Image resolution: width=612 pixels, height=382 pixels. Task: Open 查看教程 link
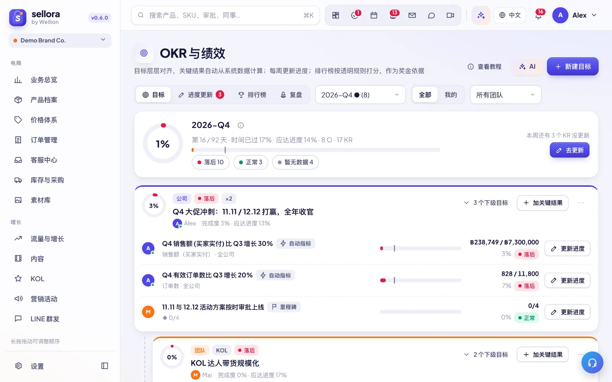click(x=484, y=66)
